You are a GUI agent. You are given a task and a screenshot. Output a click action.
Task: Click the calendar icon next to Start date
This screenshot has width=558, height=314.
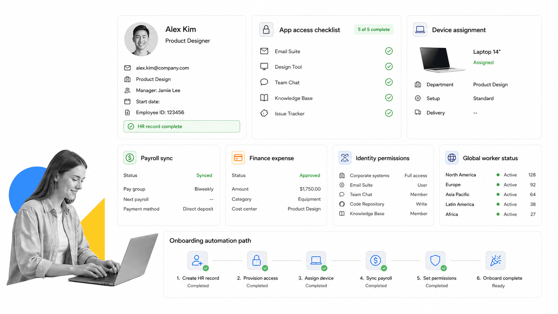pos(127,101)
